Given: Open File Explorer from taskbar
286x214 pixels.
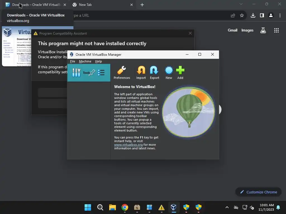Looking at the screenshot, I should pyautogui.click(x=113, y=207).
